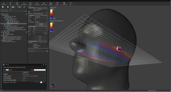Viewport: 171px width, 92px height.
Task: Disable the Show Scalar Bar checkbox
Action: tap(34, 46)
